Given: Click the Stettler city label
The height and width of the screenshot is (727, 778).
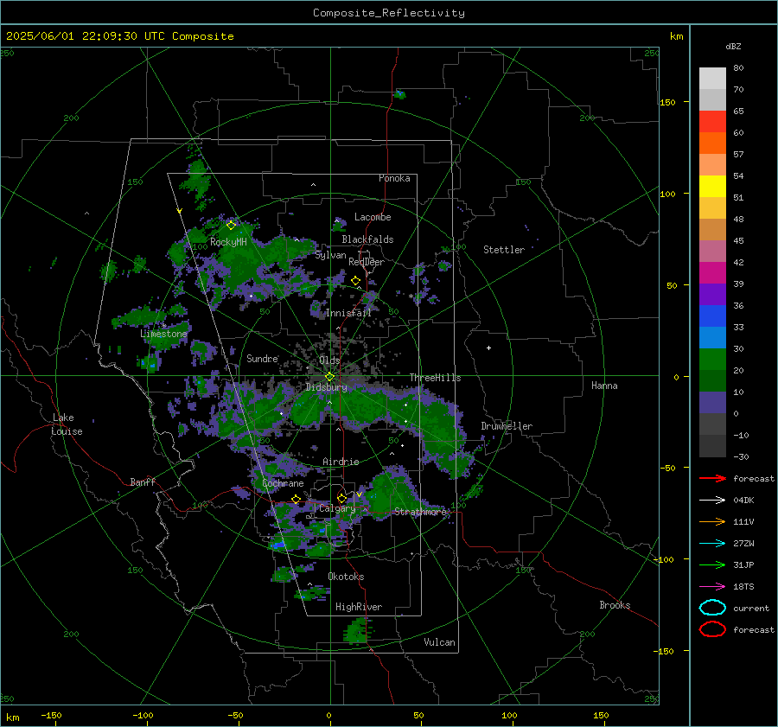Looking at the screenshot, I should point(504,250).
